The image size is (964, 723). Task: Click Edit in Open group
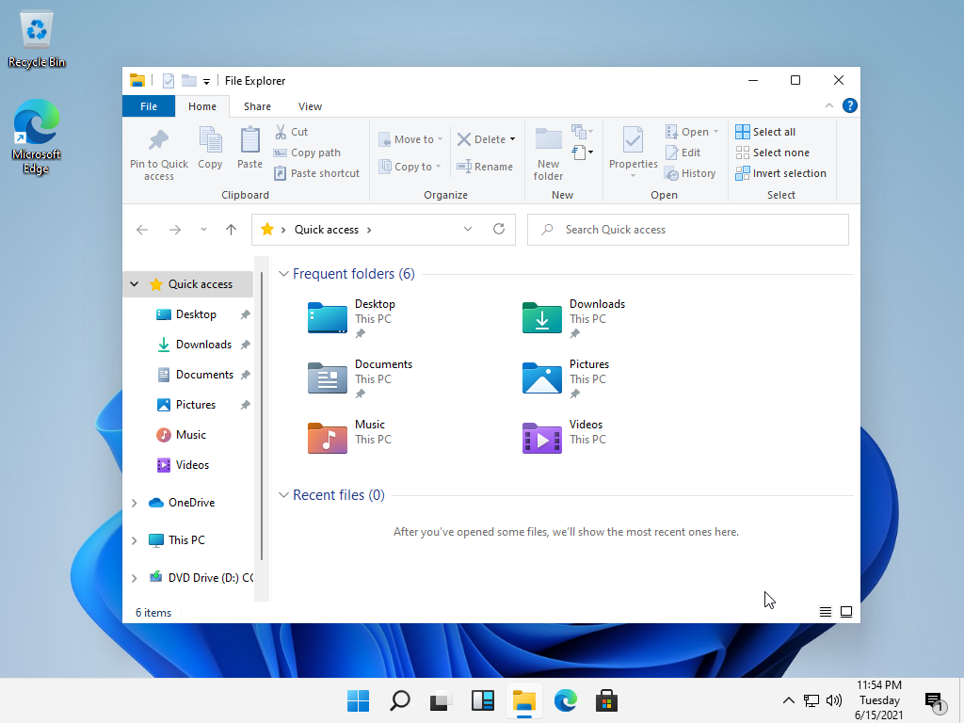683,153
